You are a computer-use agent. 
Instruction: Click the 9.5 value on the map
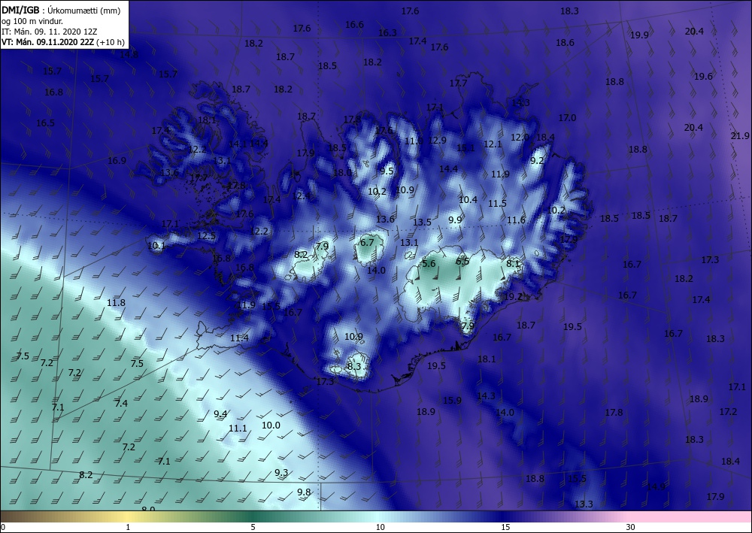387,171
